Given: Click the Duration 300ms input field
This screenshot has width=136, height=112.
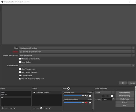Looking at the screenshot, I should pyautogui.click(x=107, y=99).
